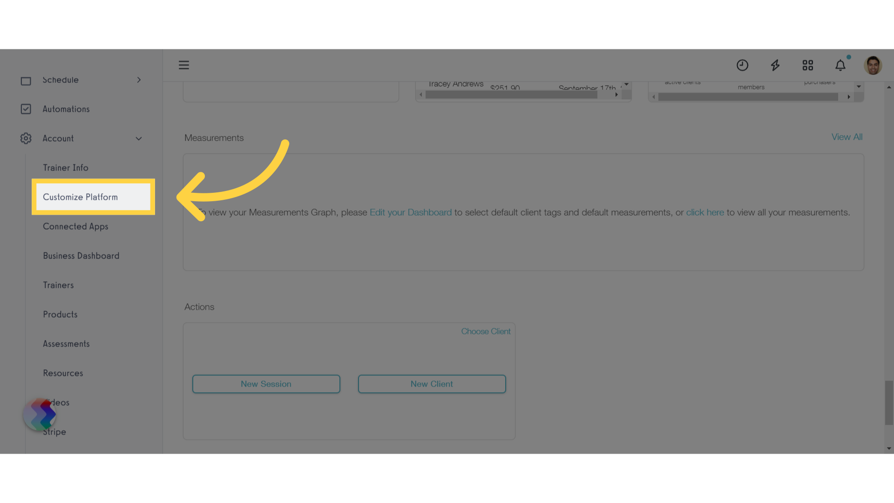This screenshot has height=503, width=894.
Task: Click the Schedule sidebar icon
Action: pos(25,81)
